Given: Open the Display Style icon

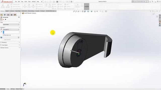Looking at the screenshot, I should 92,11.
